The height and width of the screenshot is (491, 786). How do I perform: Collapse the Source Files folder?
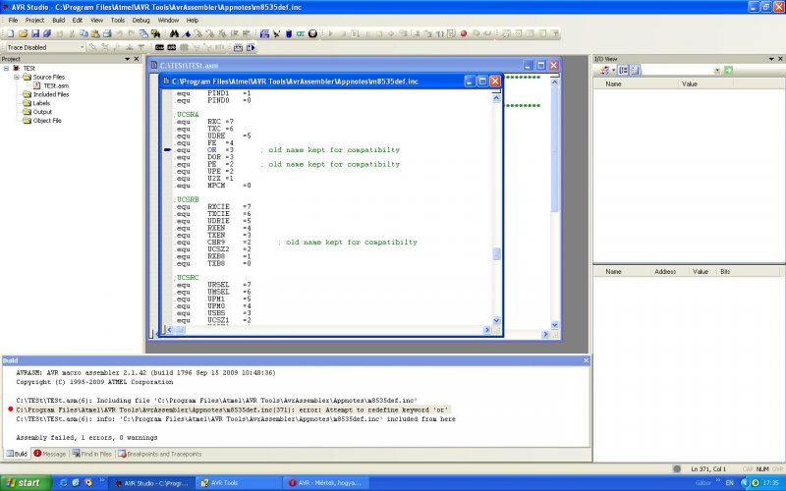tap(16, 78)
